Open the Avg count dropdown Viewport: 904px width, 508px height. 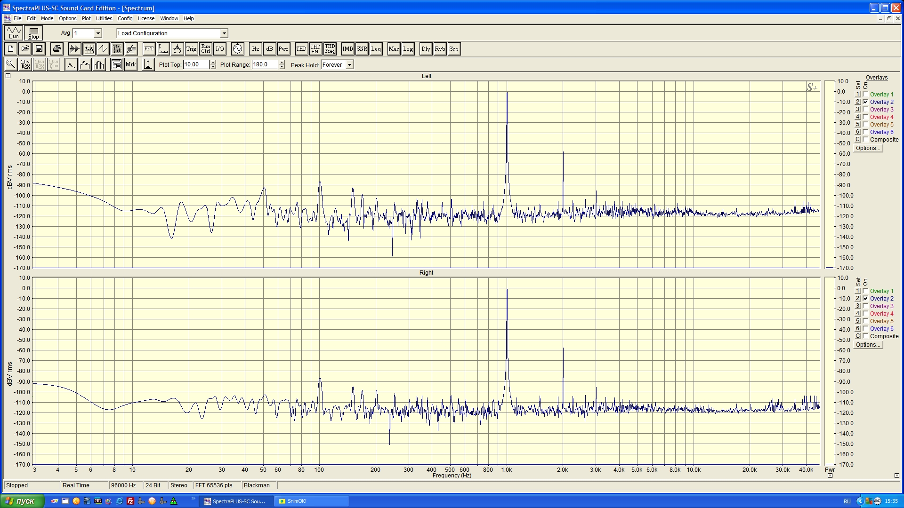[98, 33]
